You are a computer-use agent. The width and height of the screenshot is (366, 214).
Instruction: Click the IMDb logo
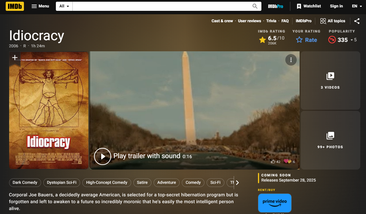pos(15,6)
